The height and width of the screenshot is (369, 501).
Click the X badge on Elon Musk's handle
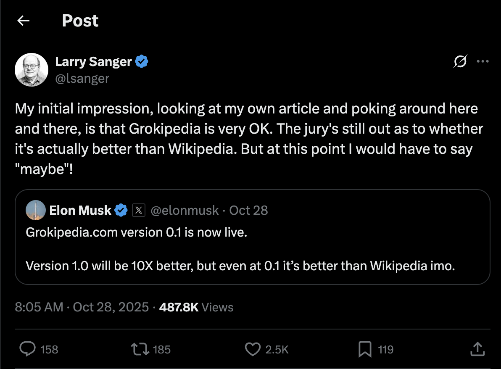pos(139,210)
